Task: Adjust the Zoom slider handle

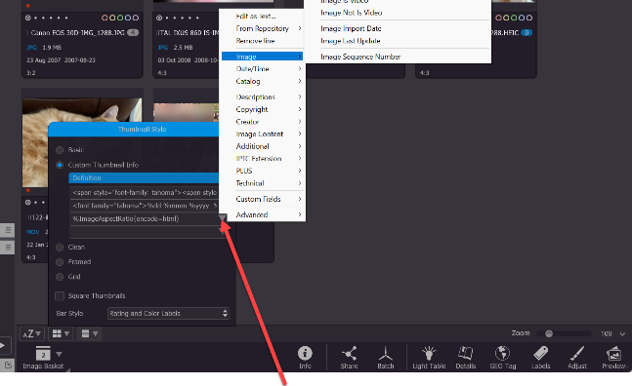Action: click(x=549, y=333)
